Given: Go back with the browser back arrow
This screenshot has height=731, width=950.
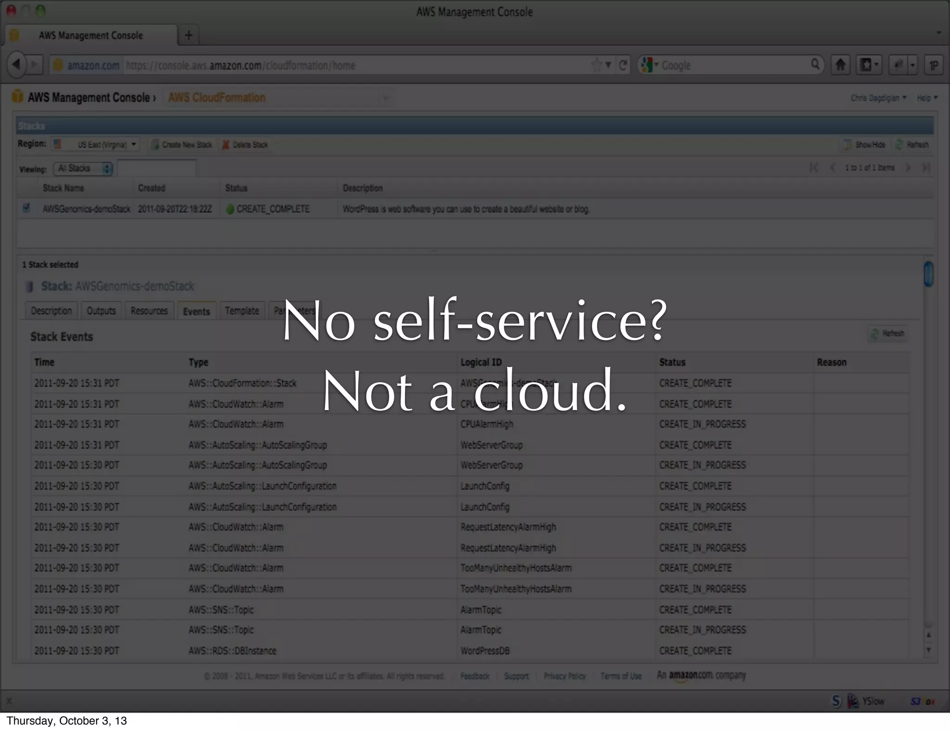Looking at the screenshot, I should coord(17,65).
